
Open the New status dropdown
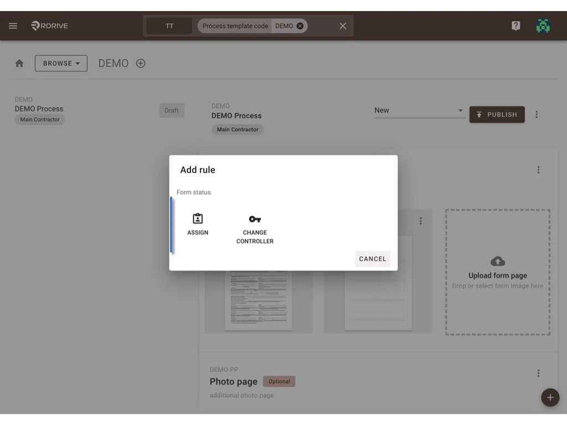pyautogui.click(x=419, y=110)
